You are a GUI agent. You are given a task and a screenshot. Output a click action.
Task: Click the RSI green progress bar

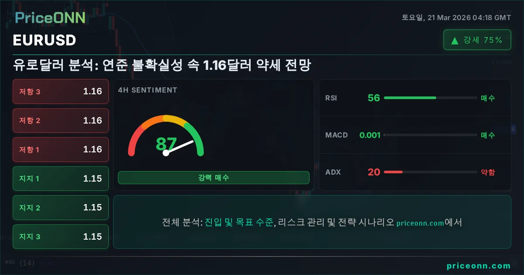pyautogui.click(x=410, y=98)
